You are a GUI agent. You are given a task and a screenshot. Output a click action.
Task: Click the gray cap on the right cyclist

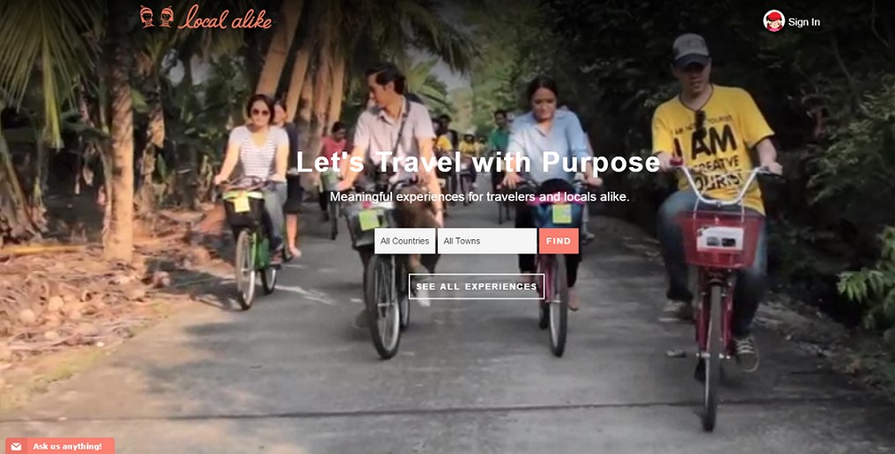(x=690, y=49)
